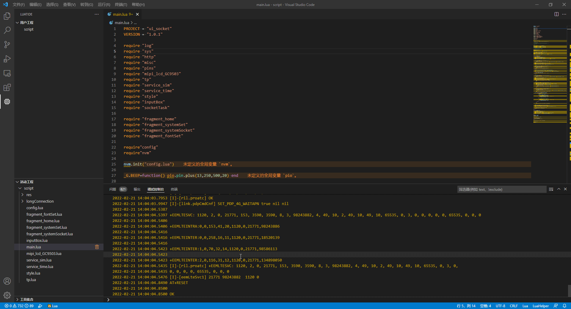This screenshot has width=571, height=309.
Task: Collapse the 活动工程 section
Action: click(x=17, y=182)
